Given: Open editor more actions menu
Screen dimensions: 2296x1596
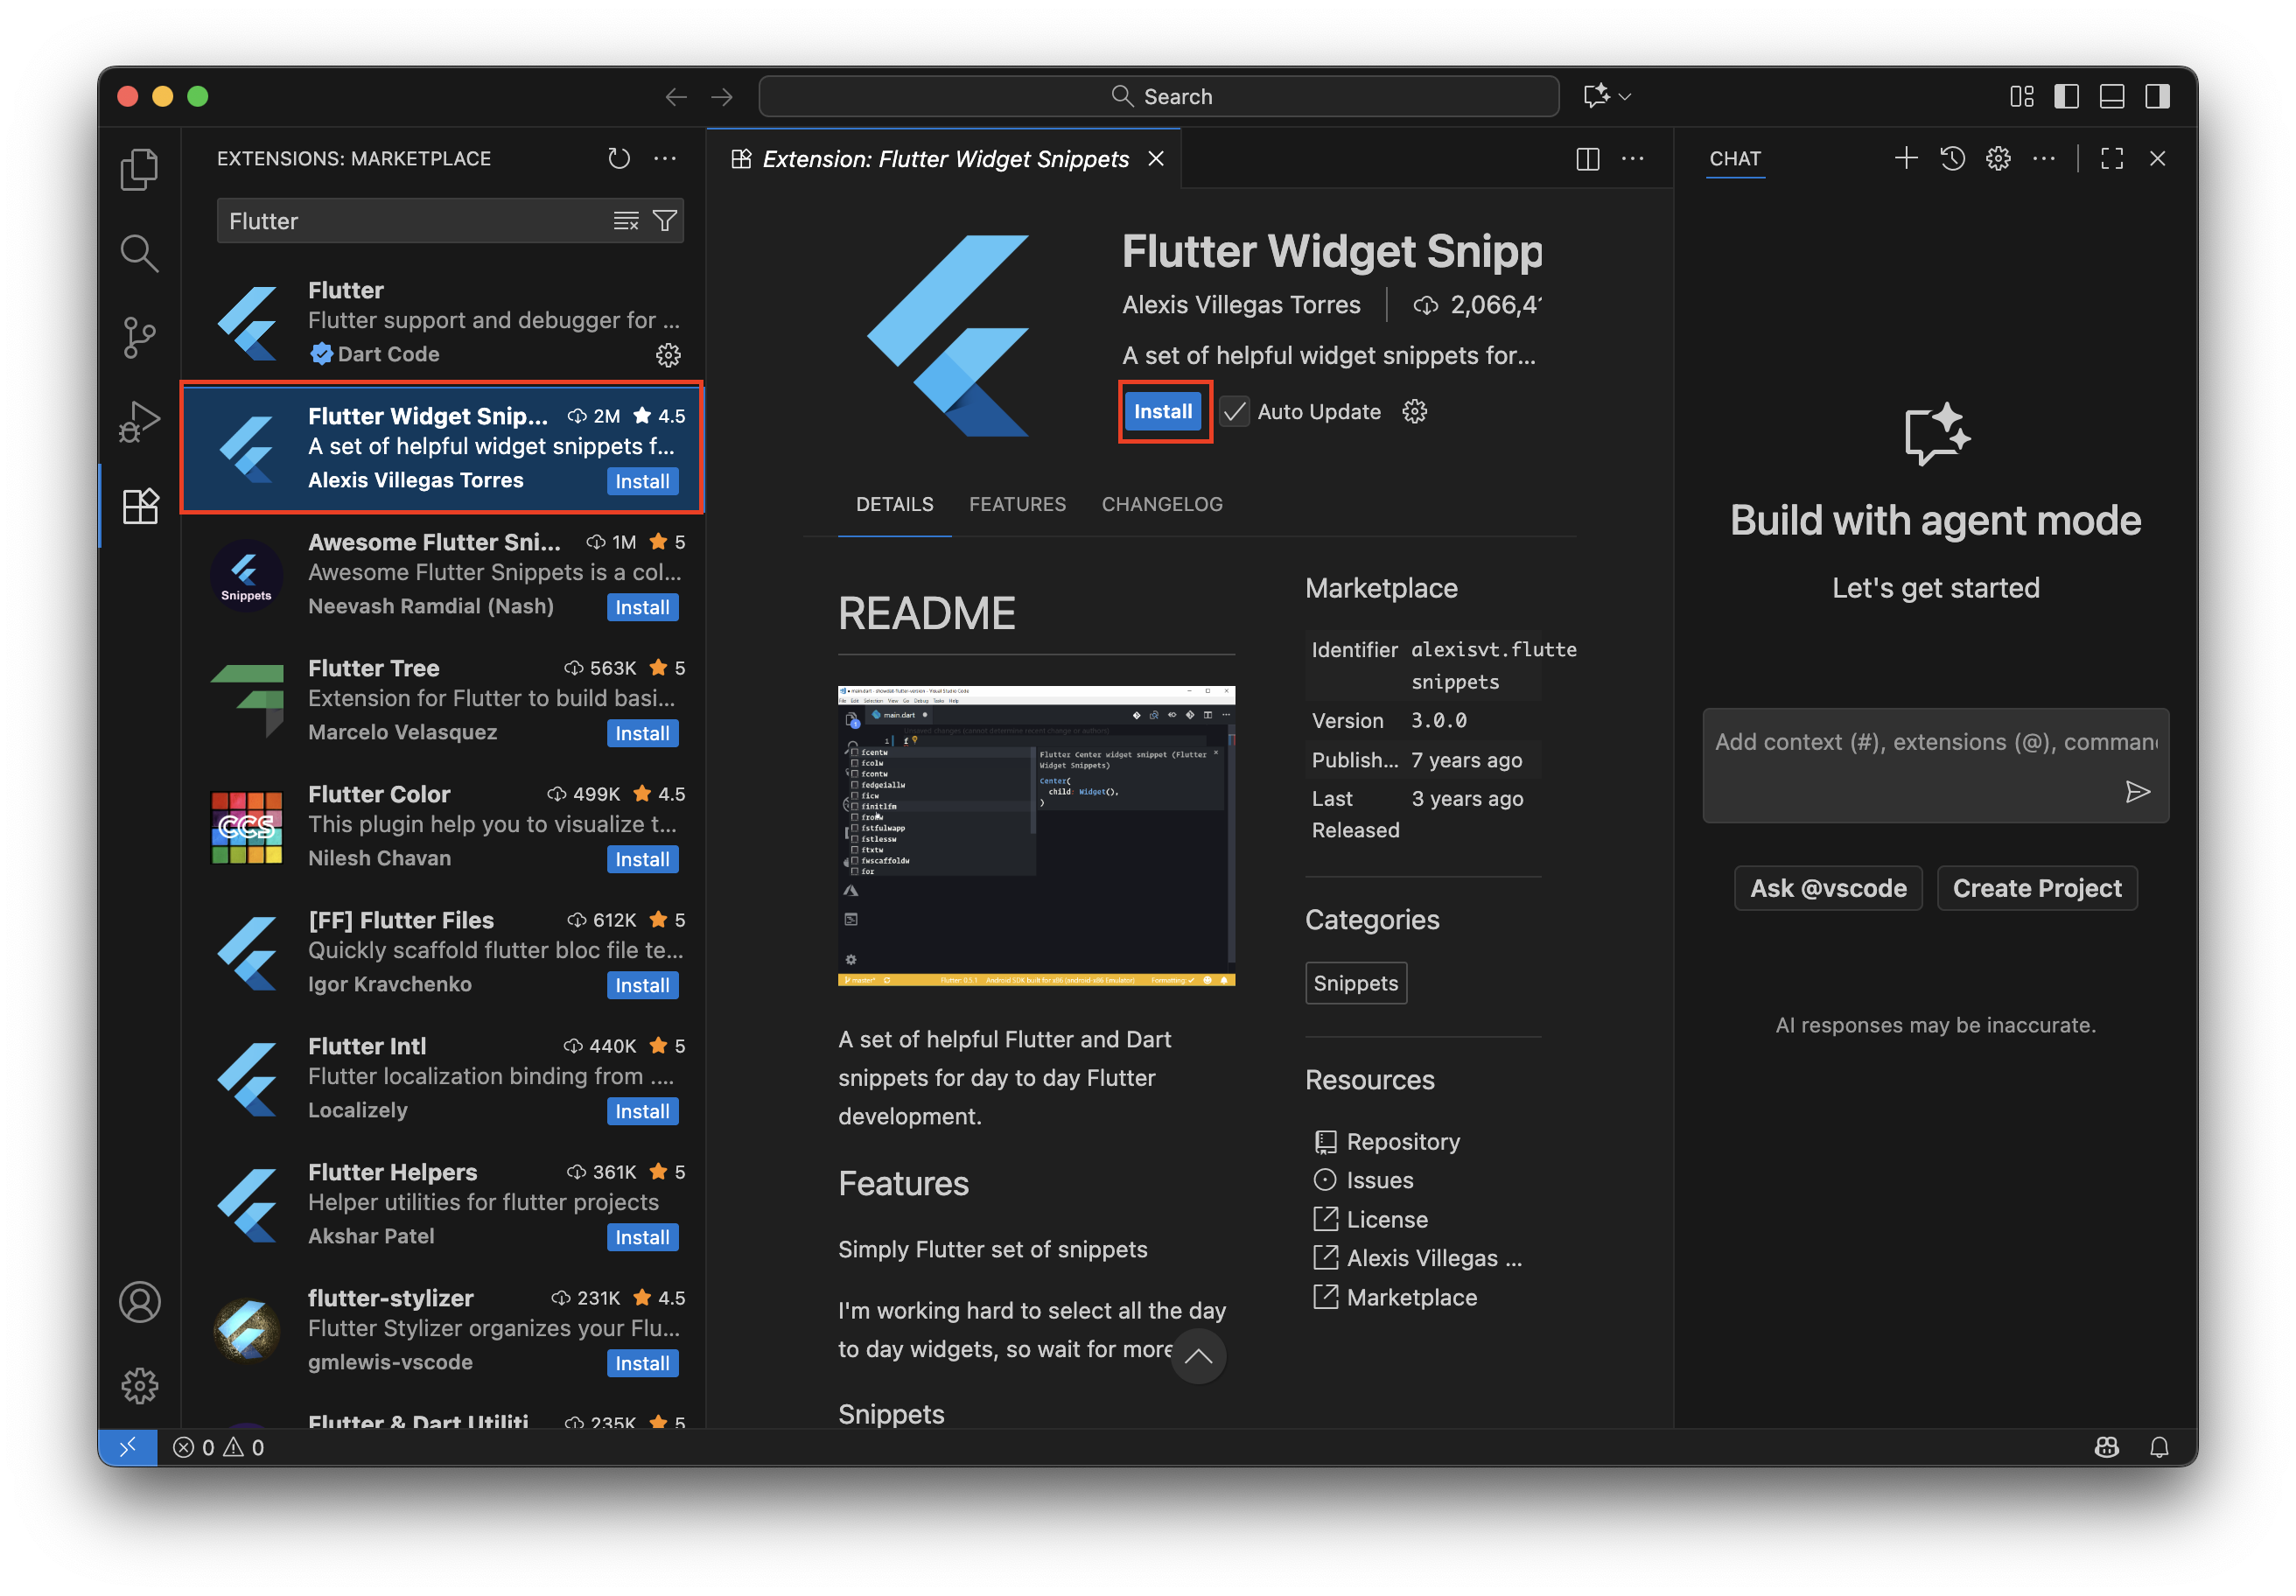Looking at the screenshot, I should tap(1633, 159).
